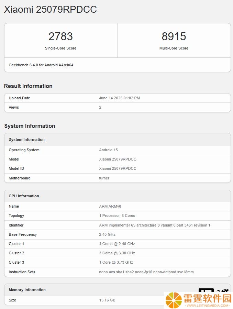The width and height of the screenshot is (233, 309).
Task: Click Geekbench 6.4.0 for Android AArch64 text
Action: 41,65
